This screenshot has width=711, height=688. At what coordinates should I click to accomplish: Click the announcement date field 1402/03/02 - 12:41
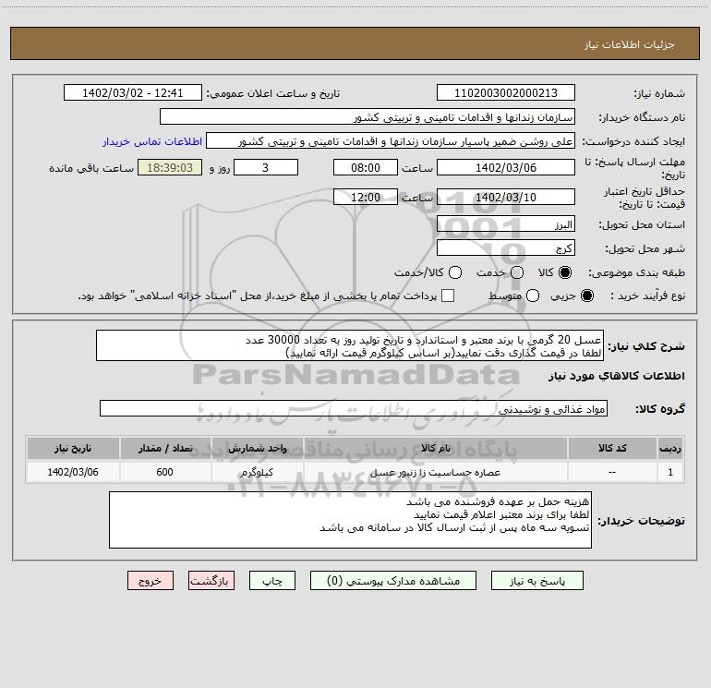(x=132, y=92)
